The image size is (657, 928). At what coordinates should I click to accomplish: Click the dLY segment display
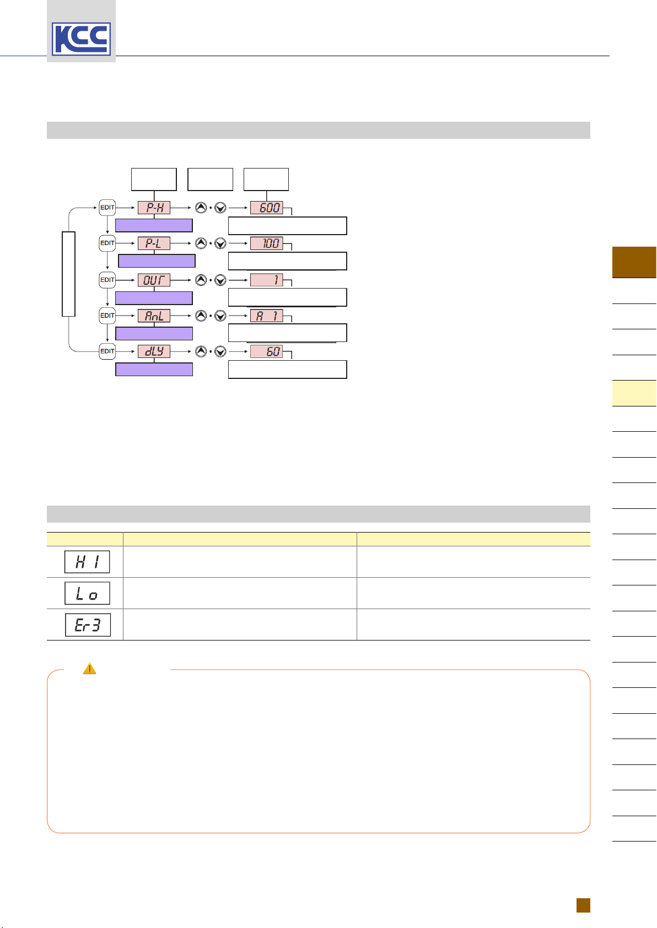pos(154,351)
